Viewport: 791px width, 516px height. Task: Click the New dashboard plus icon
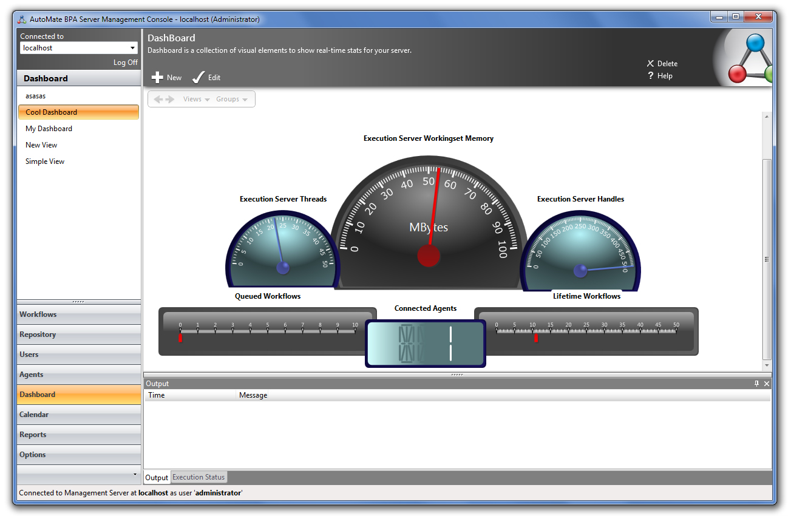coord(157,77)
